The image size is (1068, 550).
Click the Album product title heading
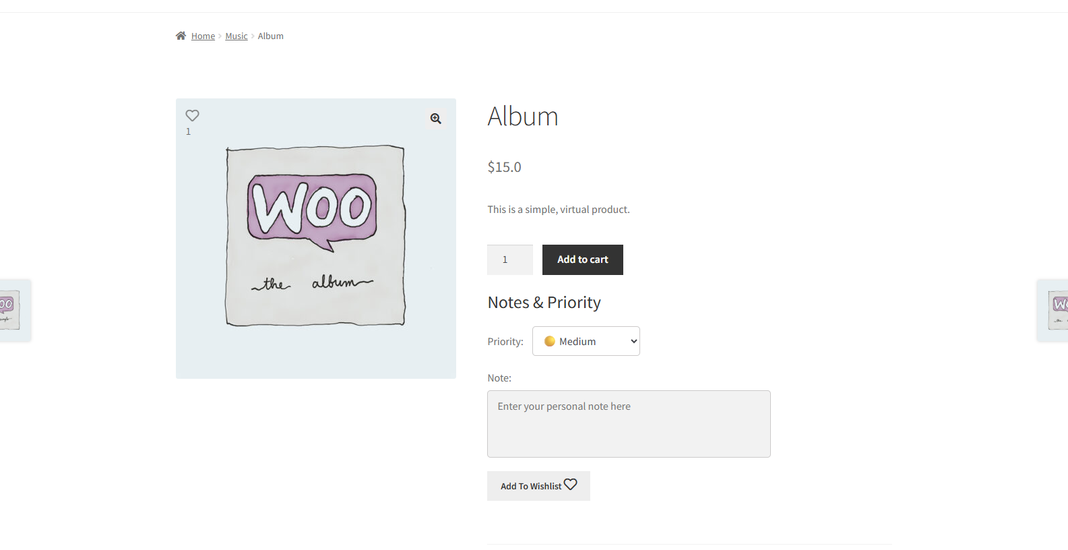[523, 117]
